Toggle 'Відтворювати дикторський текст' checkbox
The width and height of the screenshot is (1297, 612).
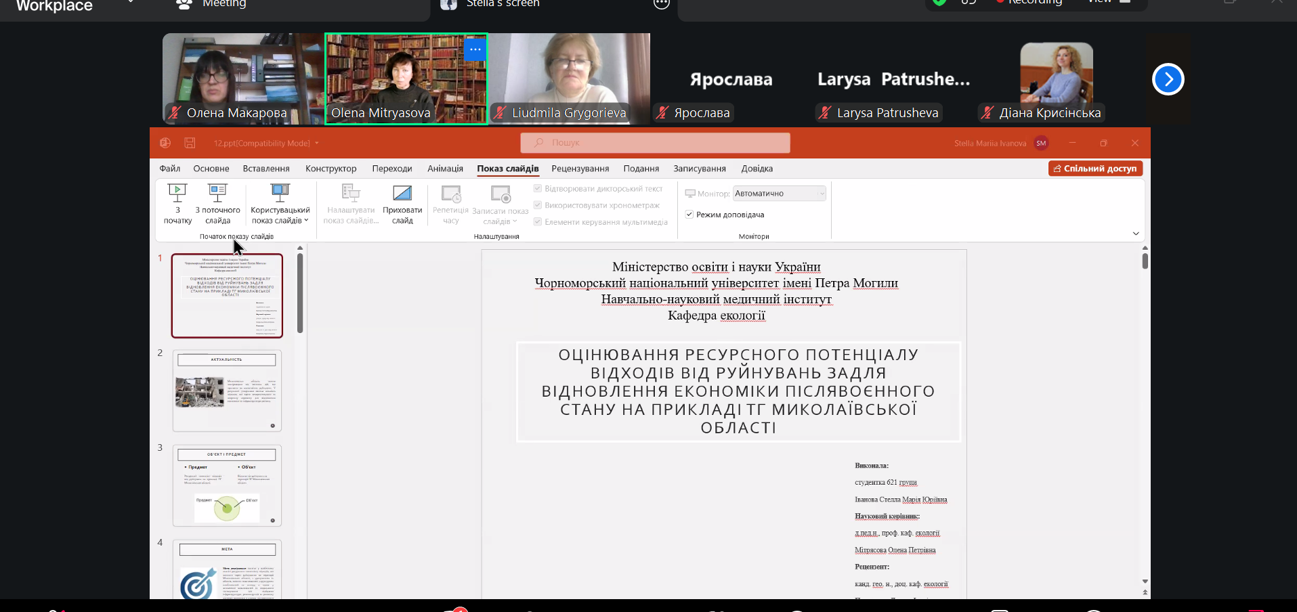tap(538, 189)
